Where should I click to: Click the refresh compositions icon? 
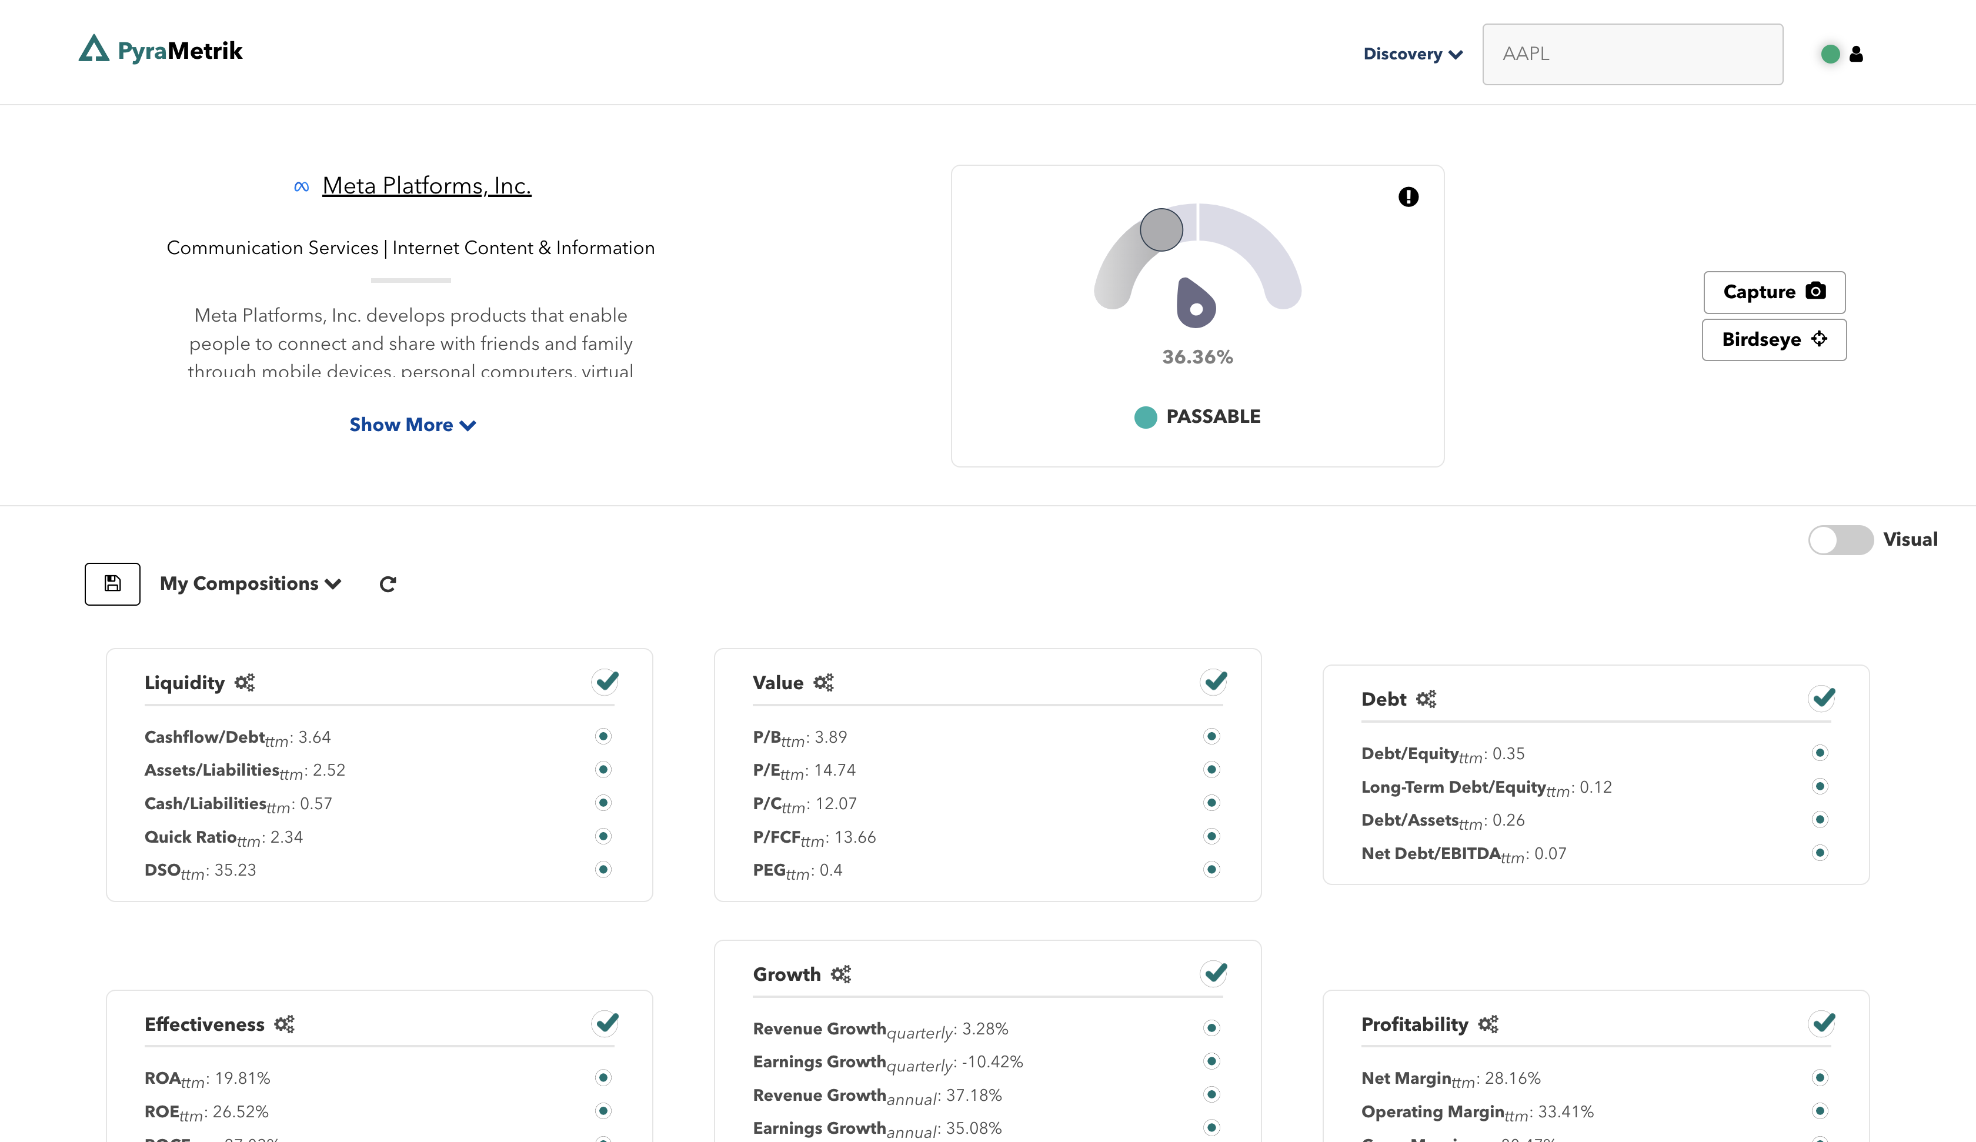tap(388, 585)
